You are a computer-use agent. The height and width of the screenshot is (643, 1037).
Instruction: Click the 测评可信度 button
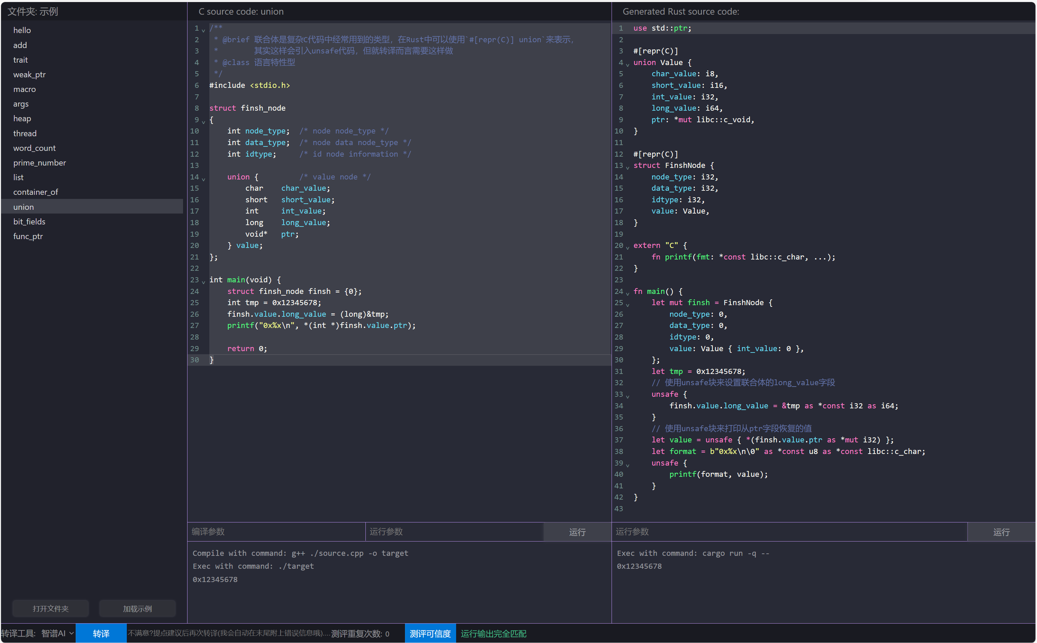coord(430,634)
